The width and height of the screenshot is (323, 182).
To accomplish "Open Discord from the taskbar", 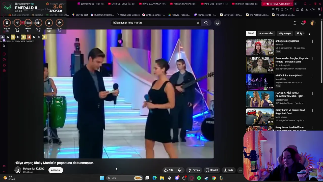I will [177, 178].
